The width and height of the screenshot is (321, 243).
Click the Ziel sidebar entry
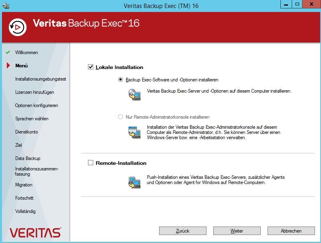pyautogui.click(x=18, y=145)
